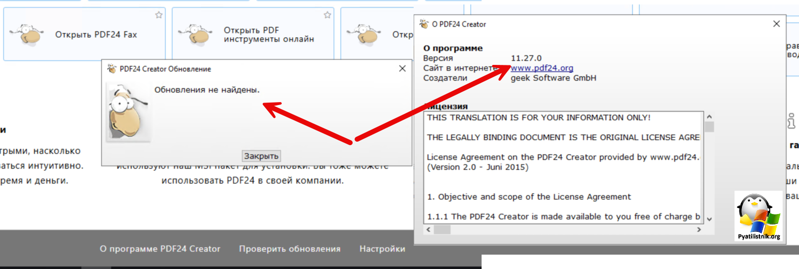
Task: Click the line 1. Objective and scope of the License Agreement
Action: click(529, 197)
